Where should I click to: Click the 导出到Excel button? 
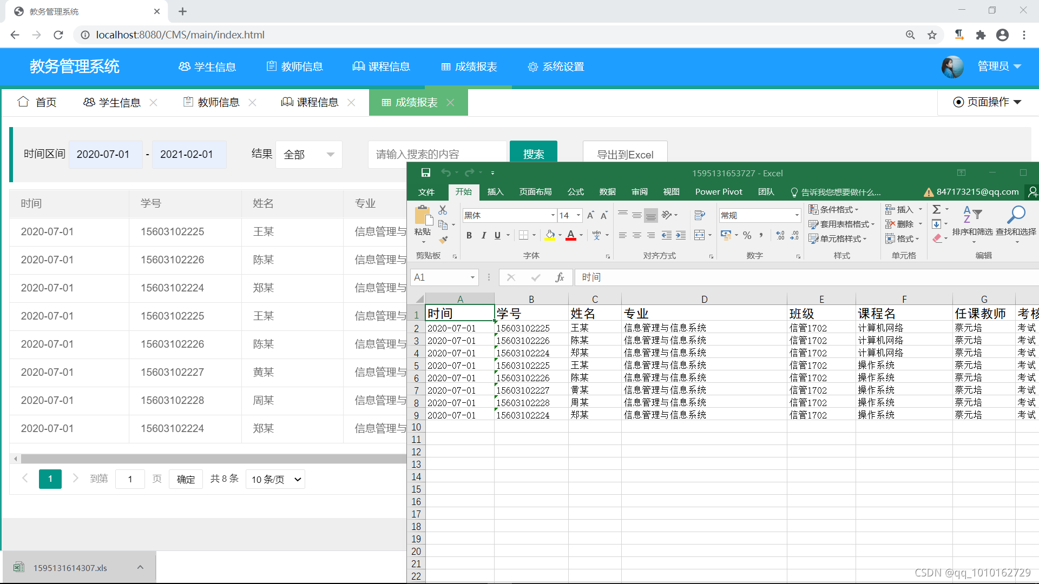(x=625, y=152)
